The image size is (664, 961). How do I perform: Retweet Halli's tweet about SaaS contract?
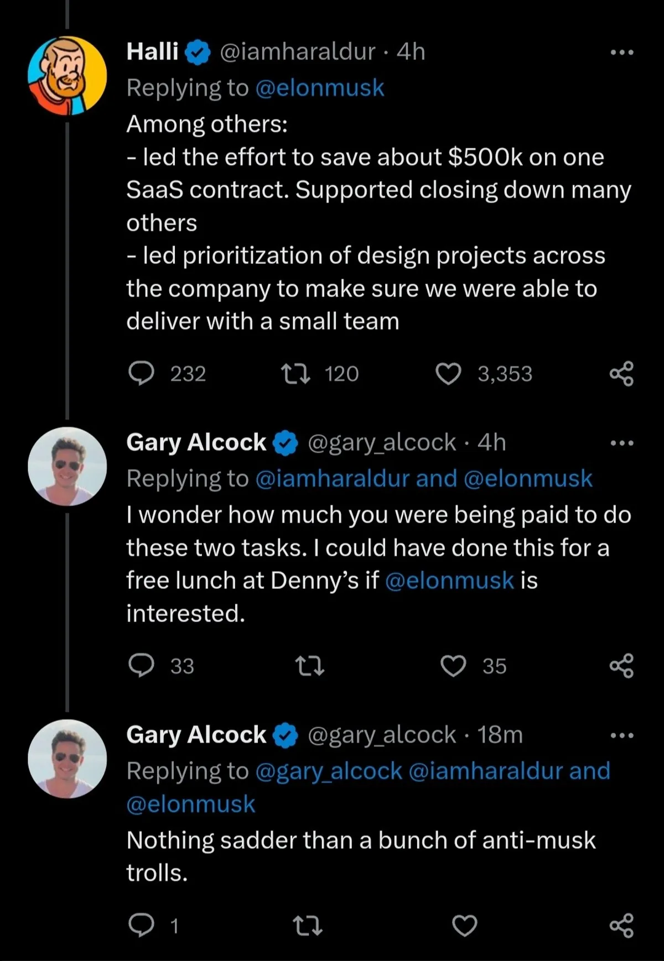pyautogui.click(x=296, y=373)
